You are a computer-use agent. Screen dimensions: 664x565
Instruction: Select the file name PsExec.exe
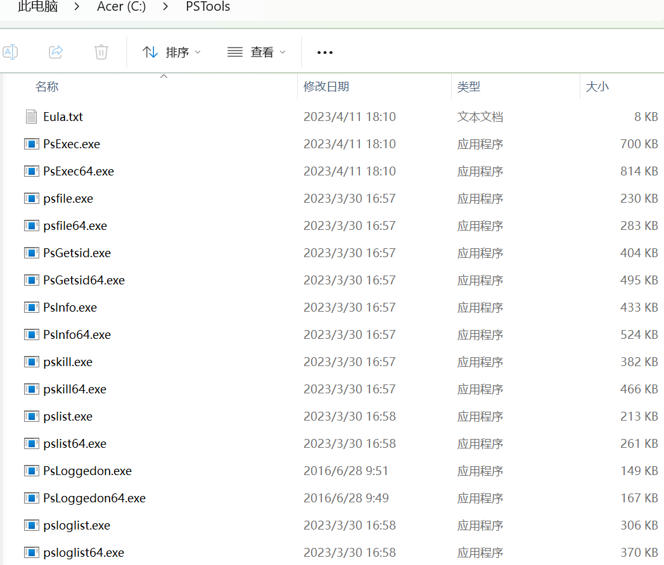(x=72, y=144)
